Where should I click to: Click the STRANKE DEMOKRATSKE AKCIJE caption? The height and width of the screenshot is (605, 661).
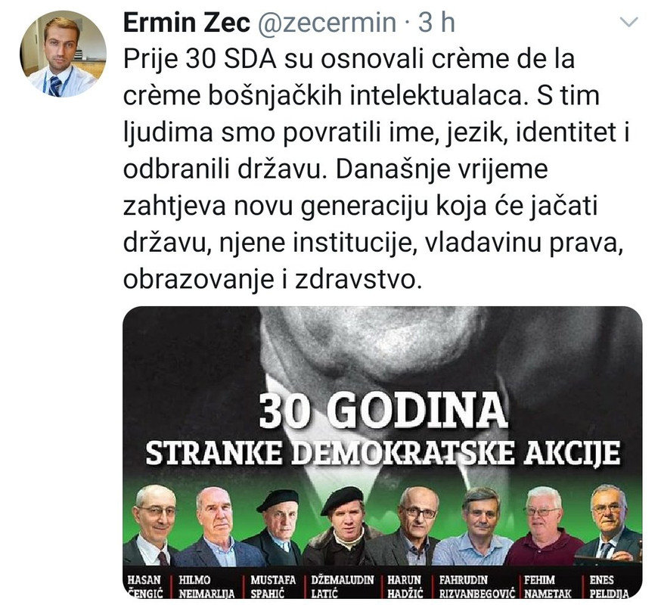point(383,453)
